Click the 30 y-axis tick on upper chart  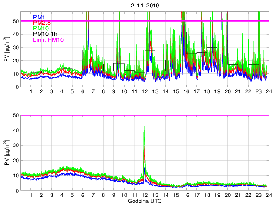(15, 47)
